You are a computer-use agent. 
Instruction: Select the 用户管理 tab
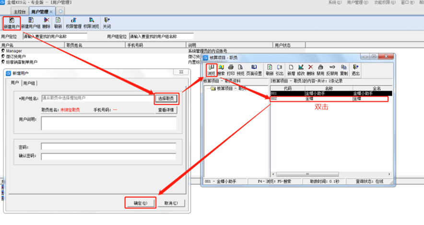point(39,11)
